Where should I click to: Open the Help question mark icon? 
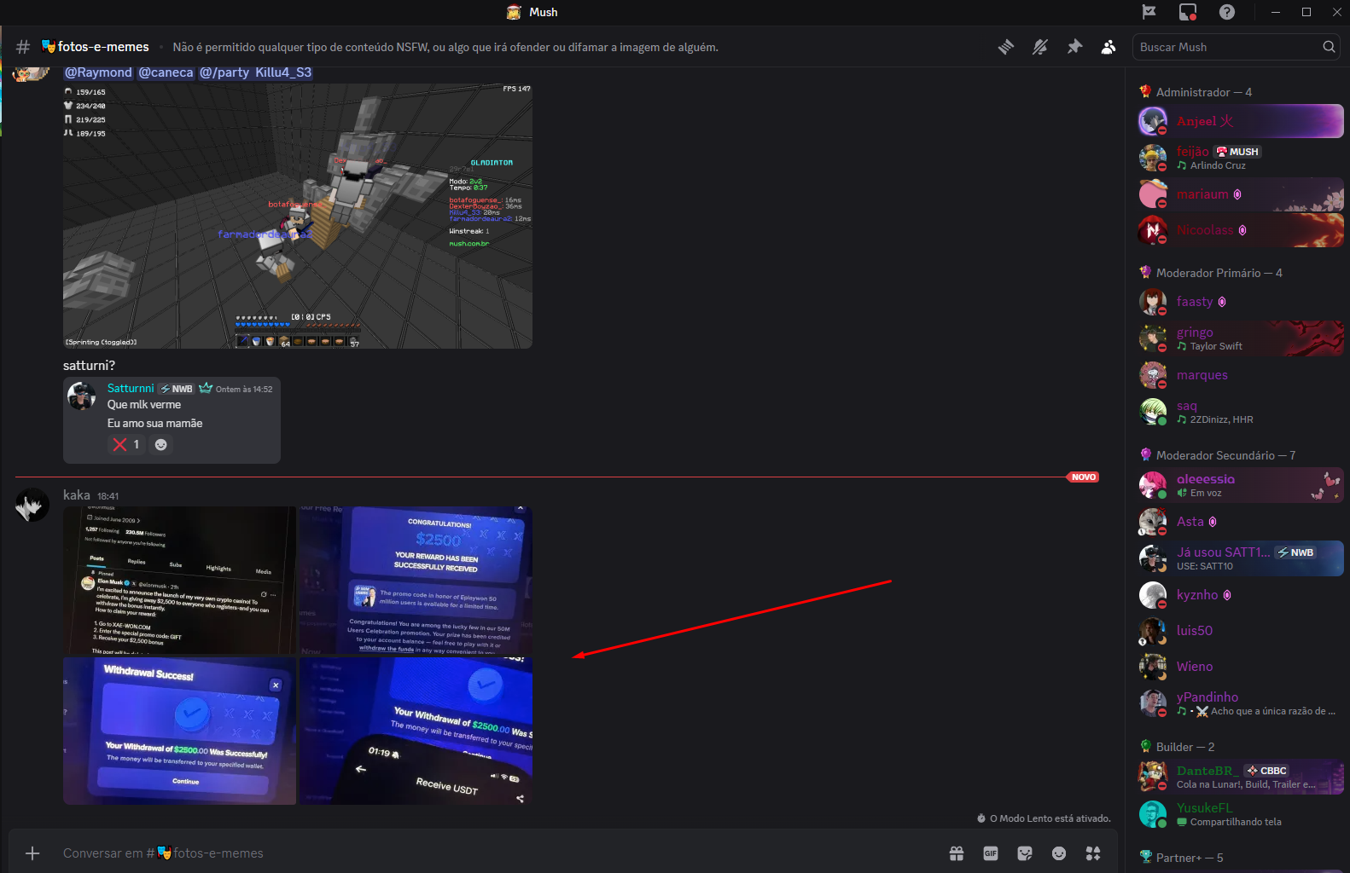pyautogui.click(x=1227, y=12)
